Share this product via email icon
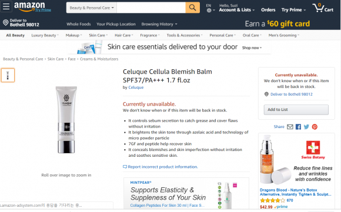 (290, 127)
